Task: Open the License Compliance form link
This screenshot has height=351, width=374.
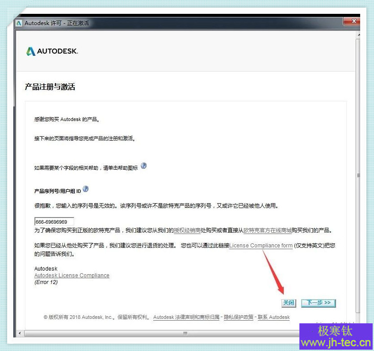Action: point(261,246)
